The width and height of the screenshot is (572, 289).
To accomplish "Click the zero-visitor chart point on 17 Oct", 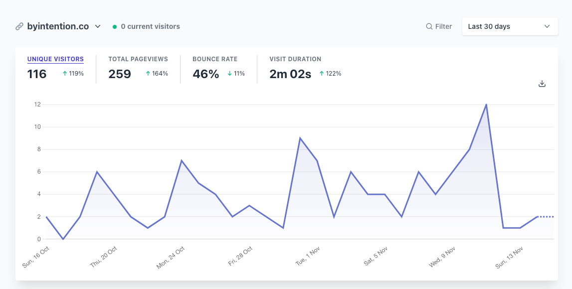I will pyautogui.click(x=63, y=239).
